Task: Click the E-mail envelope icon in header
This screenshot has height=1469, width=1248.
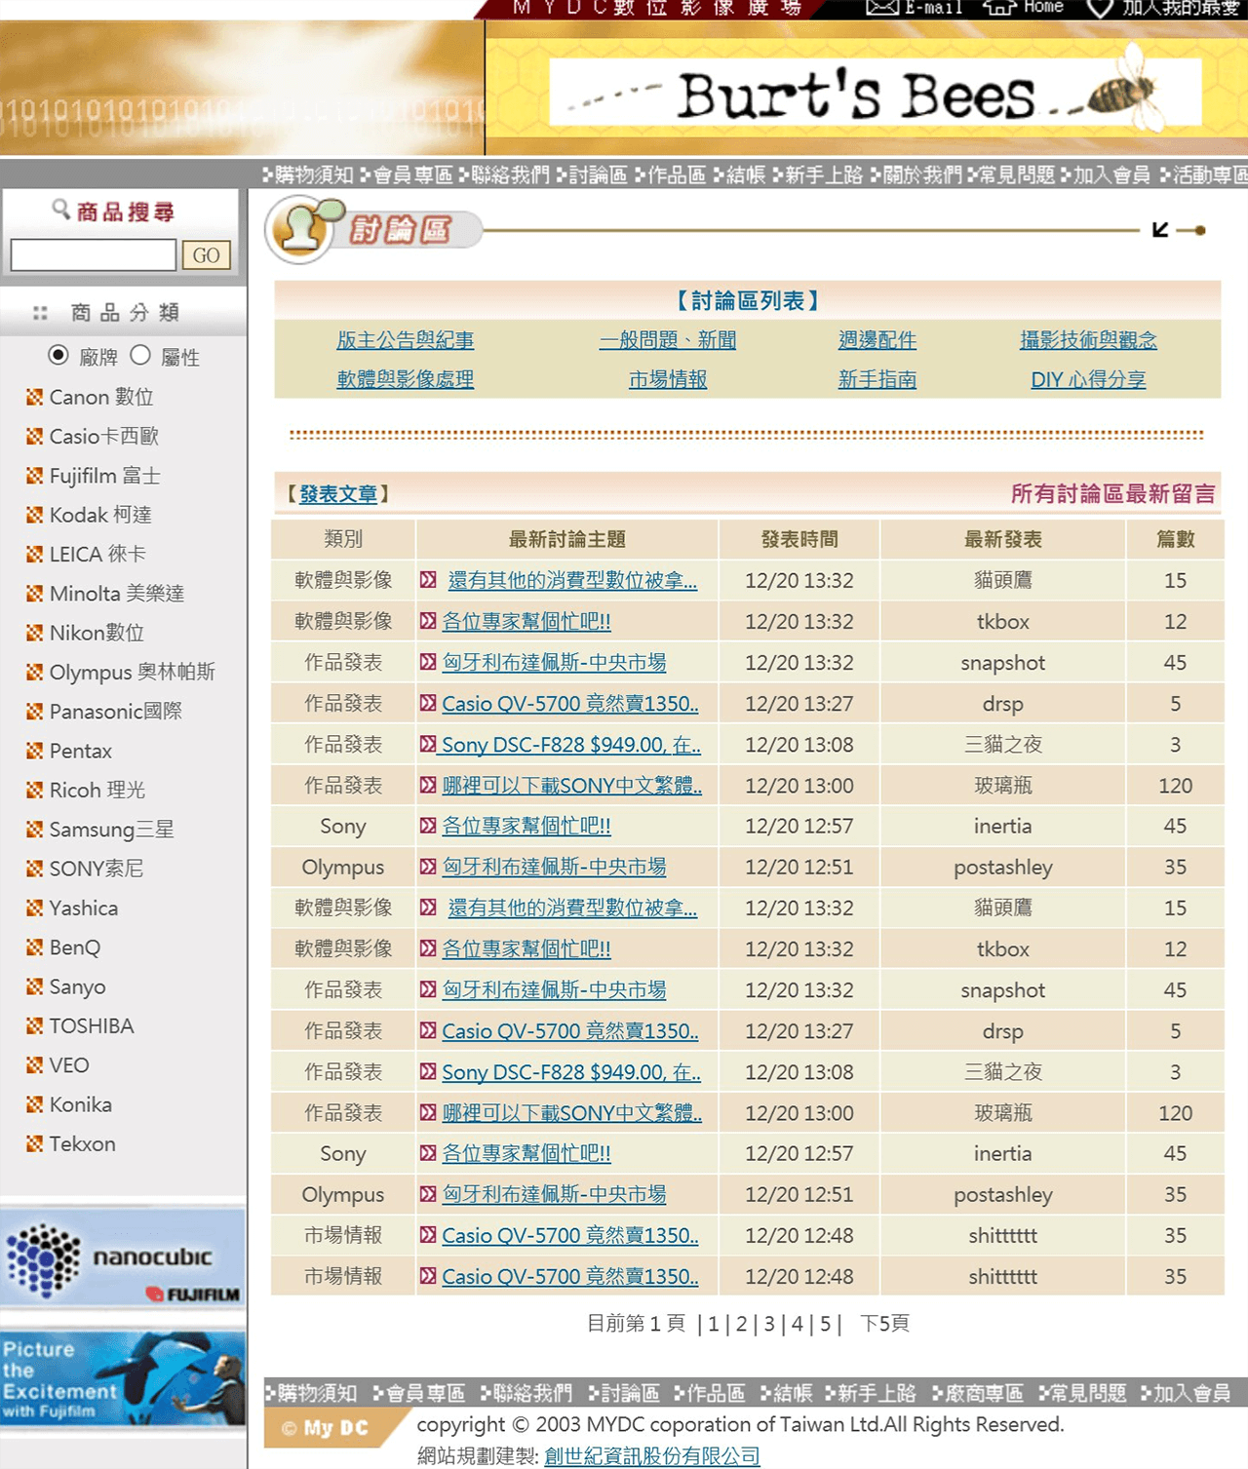Action: pos(881,8)
